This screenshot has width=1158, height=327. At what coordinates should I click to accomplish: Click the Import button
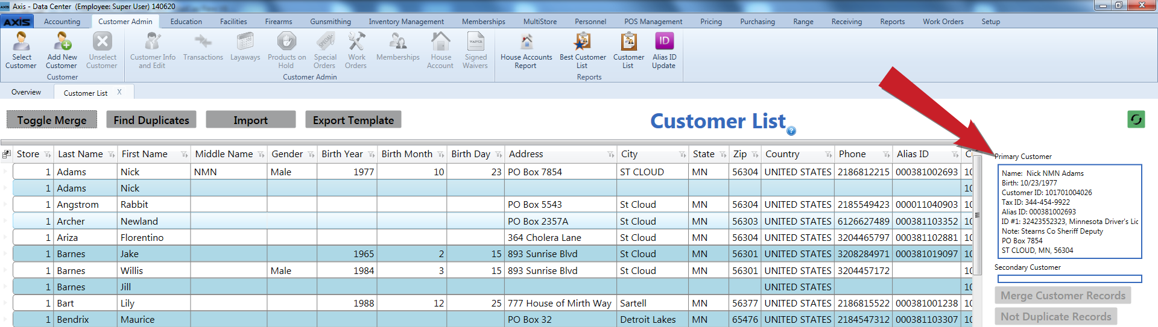[x=250, y=120]
